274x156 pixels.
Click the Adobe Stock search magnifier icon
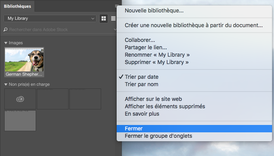[6, 29]
